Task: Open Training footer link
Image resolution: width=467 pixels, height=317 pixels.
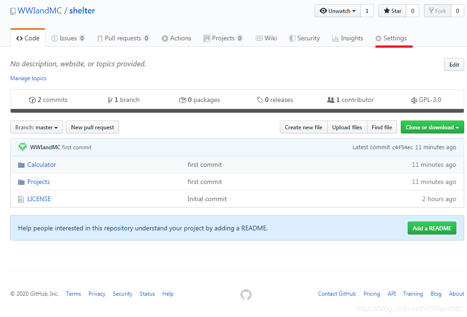Action: 413,294
